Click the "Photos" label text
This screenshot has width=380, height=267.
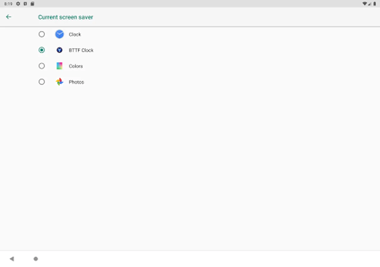pyautogui.click(x=76, y=82)
